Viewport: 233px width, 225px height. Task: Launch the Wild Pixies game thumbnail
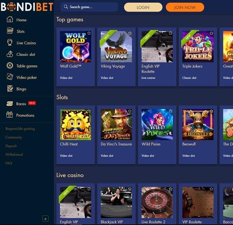(x=157, y=125)
